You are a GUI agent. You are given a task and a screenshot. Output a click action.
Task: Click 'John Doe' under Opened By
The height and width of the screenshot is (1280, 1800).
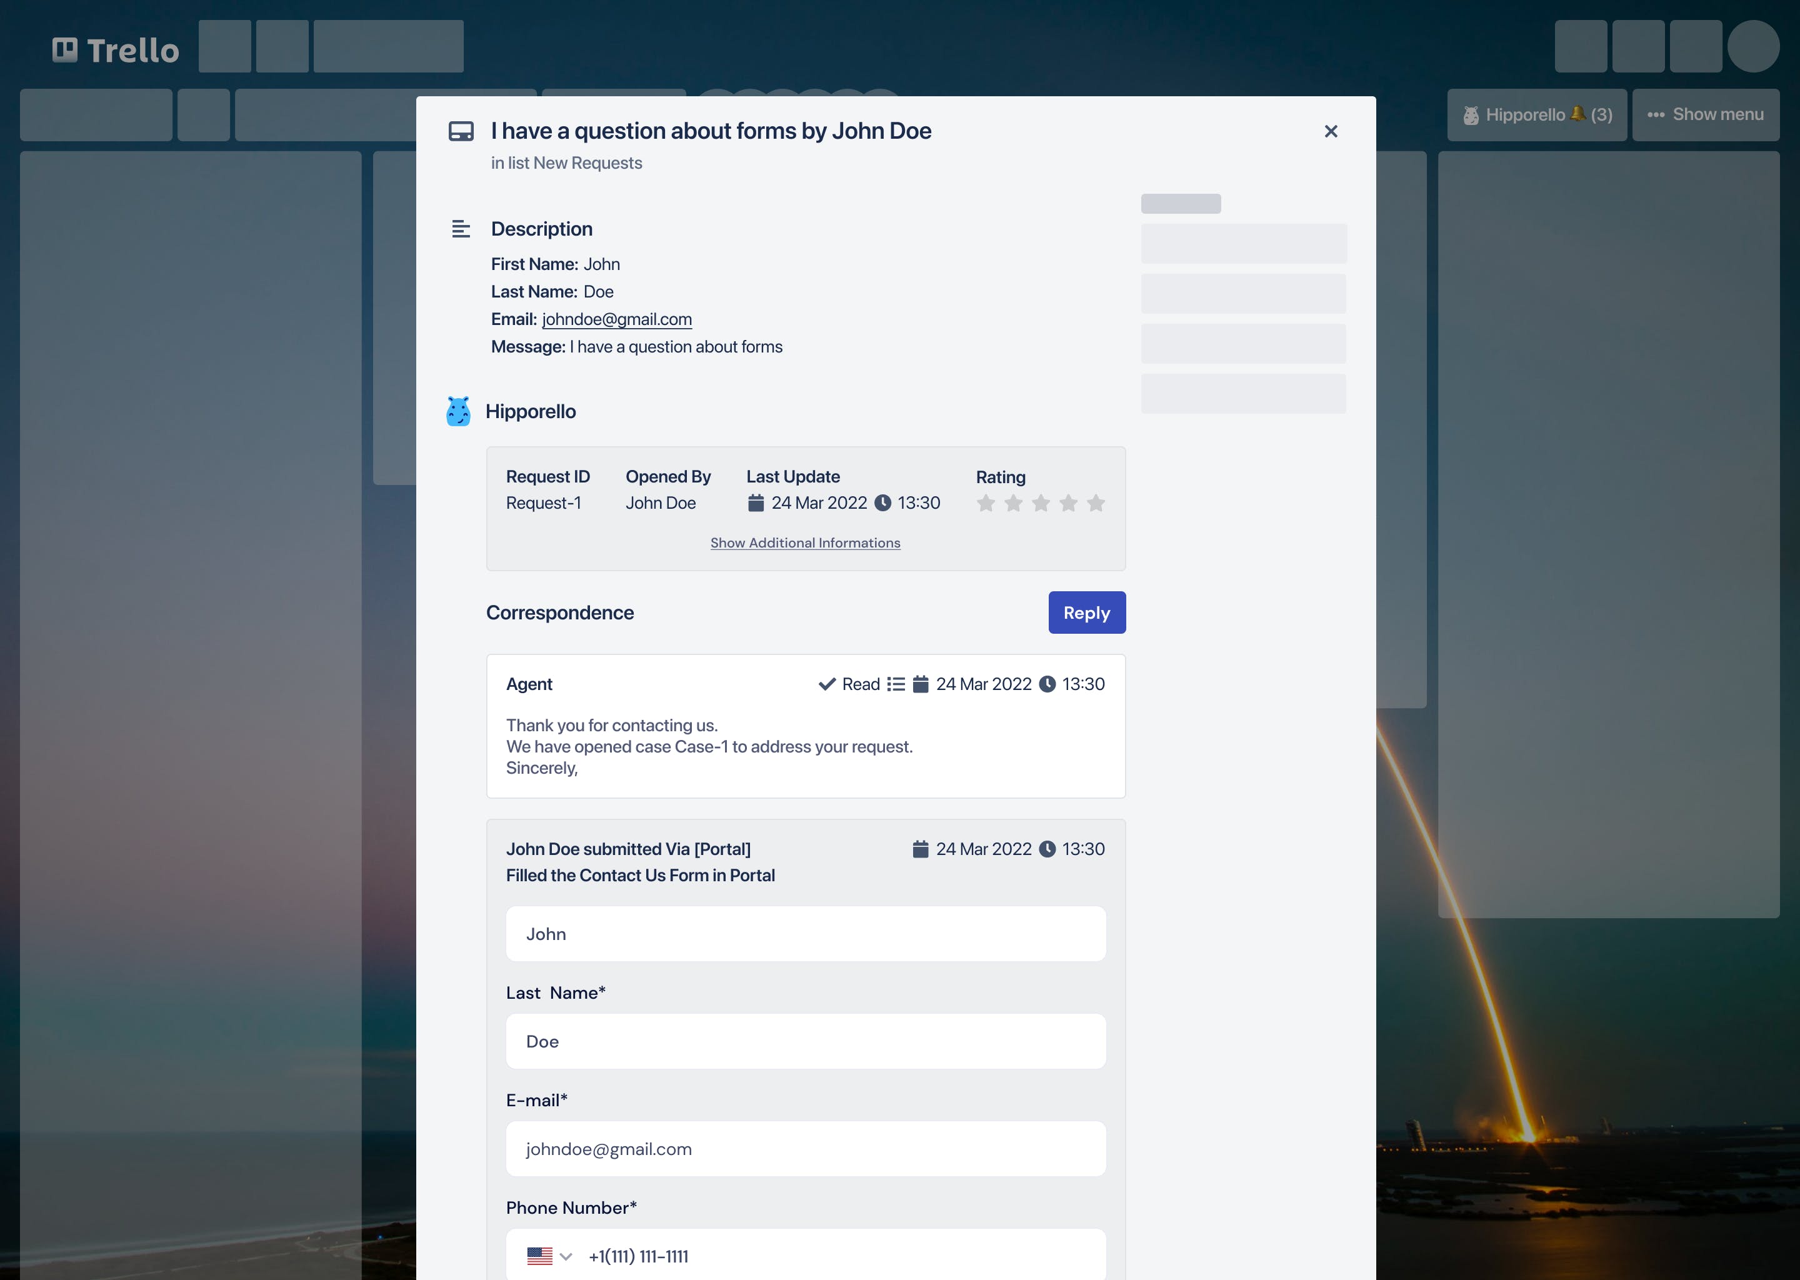tap(661, 503)
